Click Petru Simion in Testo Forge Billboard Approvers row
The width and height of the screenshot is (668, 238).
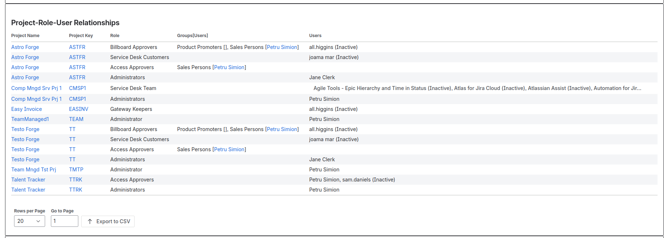[282, 129]
